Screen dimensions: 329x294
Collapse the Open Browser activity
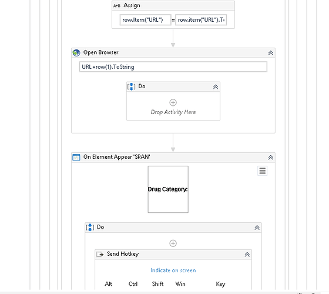271,53
